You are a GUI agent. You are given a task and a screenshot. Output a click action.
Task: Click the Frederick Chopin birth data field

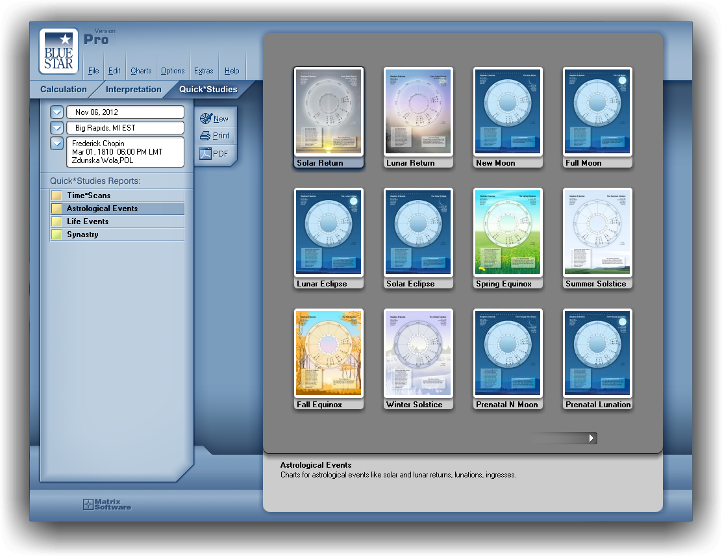coord(125,151)
